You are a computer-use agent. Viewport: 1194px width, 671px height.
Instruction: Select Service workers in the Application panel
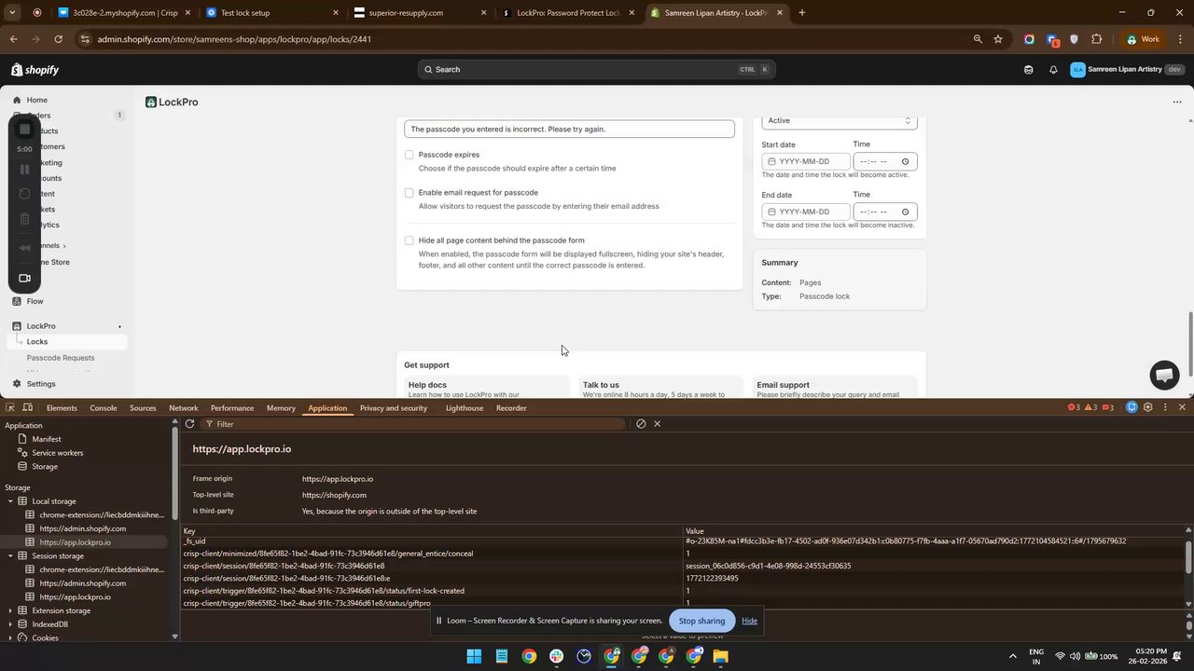(x=58, y=453)
